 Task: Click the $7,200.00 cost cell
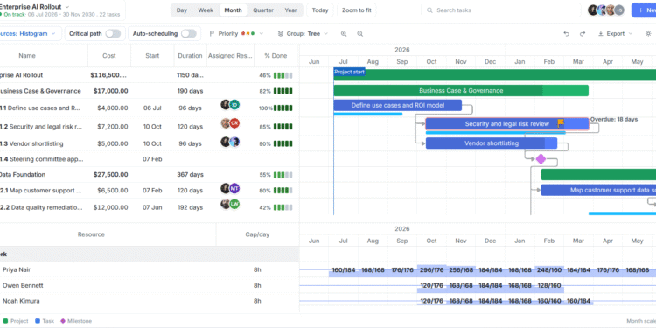tap(113, 126)
